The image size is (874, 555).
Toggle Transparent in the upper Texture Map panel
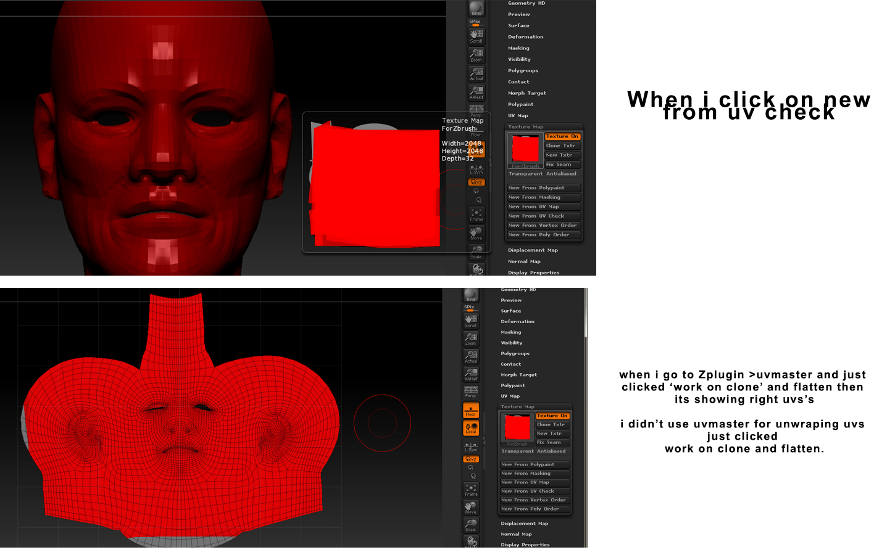coord(526,174)
